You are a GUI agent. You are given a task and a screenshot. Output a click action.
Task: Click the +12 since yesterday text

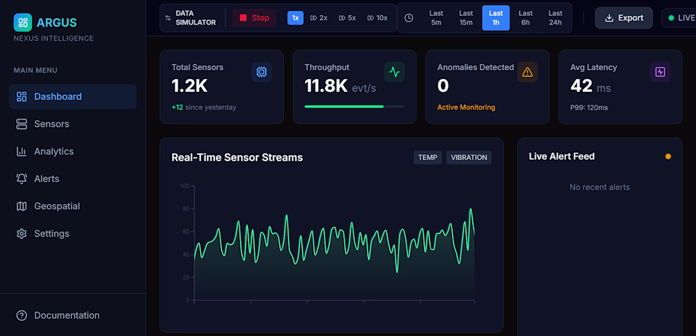point(204,108)
